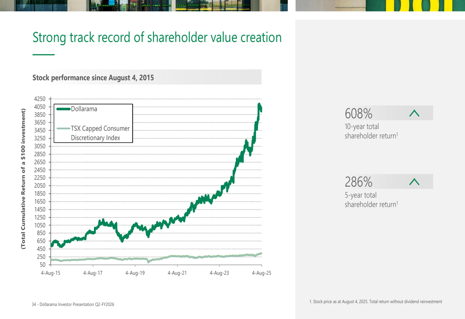
Task: Click the '2650' y-axis value
Action: [40, 162]
